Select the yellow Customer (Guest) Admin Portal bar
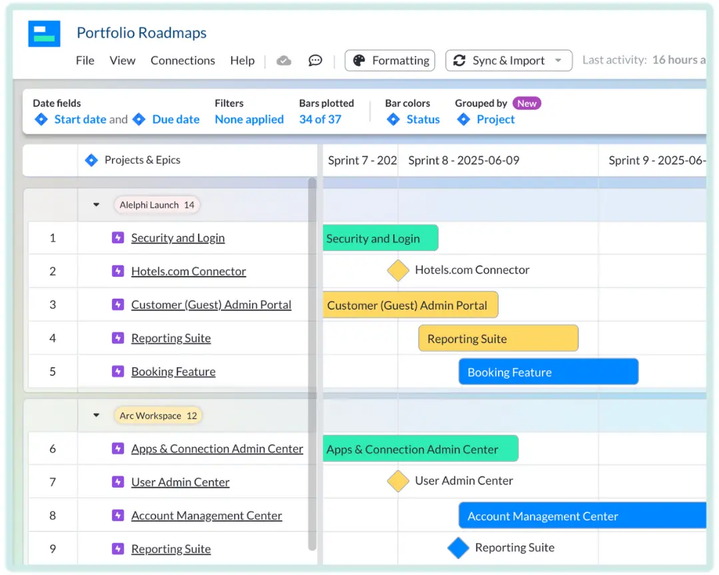This screenshot has width=719, height=575. pos(410,305)
